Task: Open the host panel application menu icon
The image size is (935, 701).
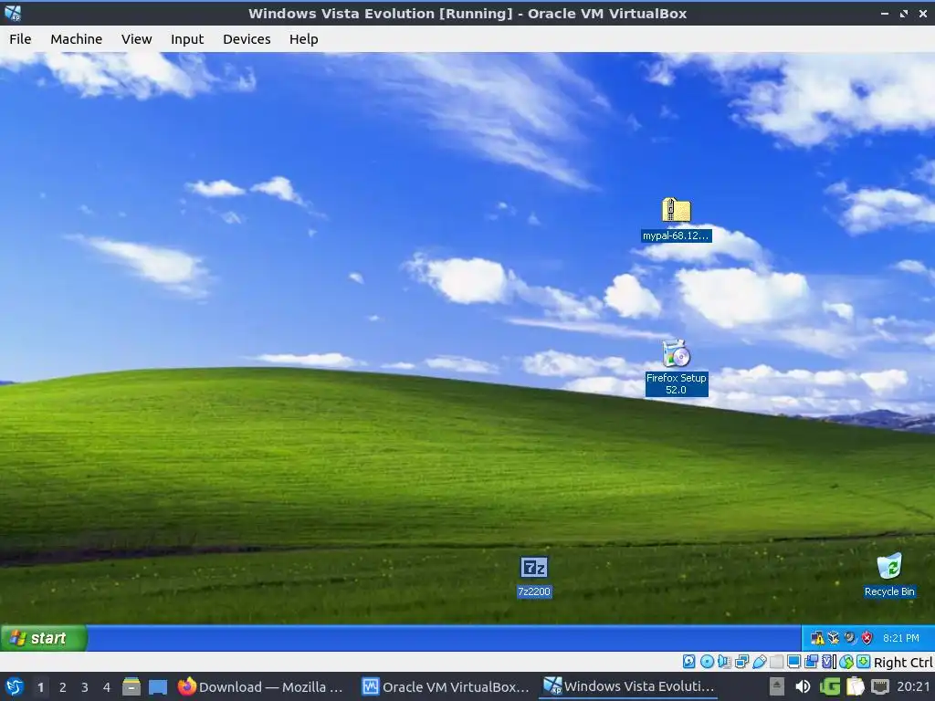Action: click(15, 686)
